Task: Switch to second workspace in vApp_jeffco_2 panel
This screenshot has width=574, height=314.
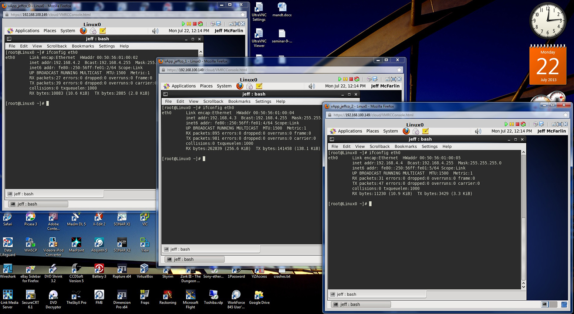Action: click(x=553, y=304)
